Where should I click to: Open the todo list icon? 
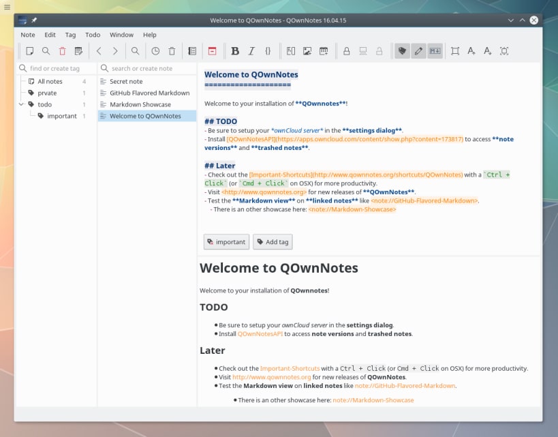pyautogui.click(x=192, y=51)
